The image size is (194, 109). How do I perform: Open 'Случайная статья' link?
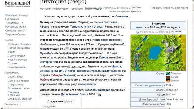coord(15,31)
